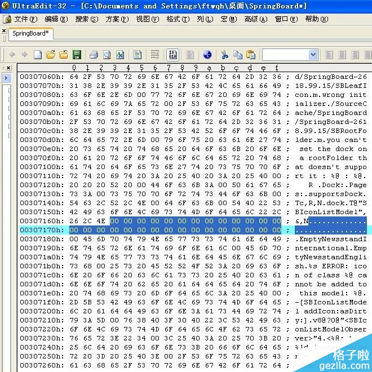Click the center align icon
Screen dimensions: 372x372
tap(342, 55)
